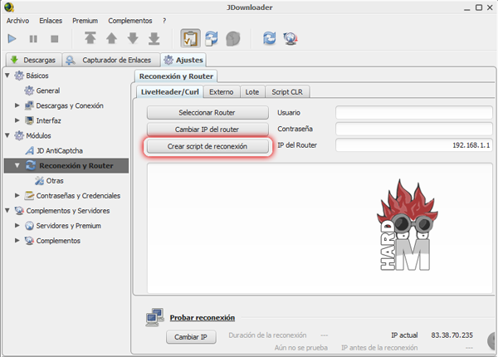Screen dimensions: 498x357
Task: Click the current IP value 83.38.70.235
Action: (452, 335)
